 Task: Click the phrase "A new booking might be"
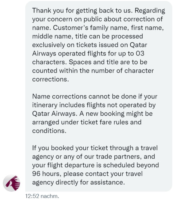coord(120,114)
